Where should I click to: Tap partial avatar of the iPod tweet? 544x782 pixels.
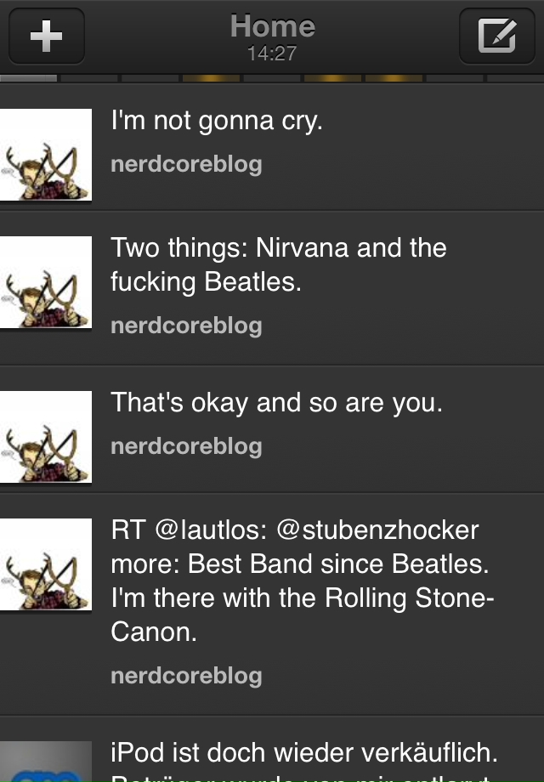[46, 762]
